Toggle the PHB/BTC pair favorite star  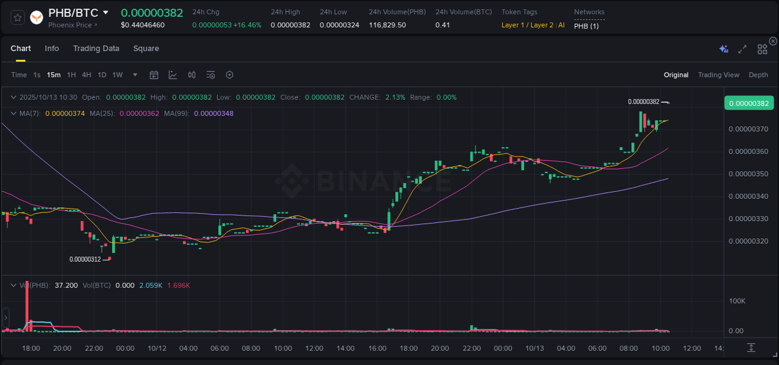click(17, 17)
